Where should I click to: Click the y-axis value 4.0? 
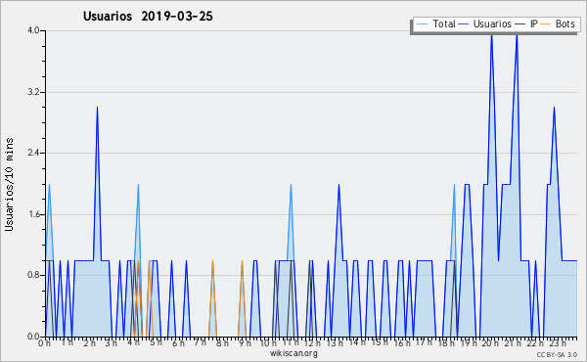(x=33, y=30)
